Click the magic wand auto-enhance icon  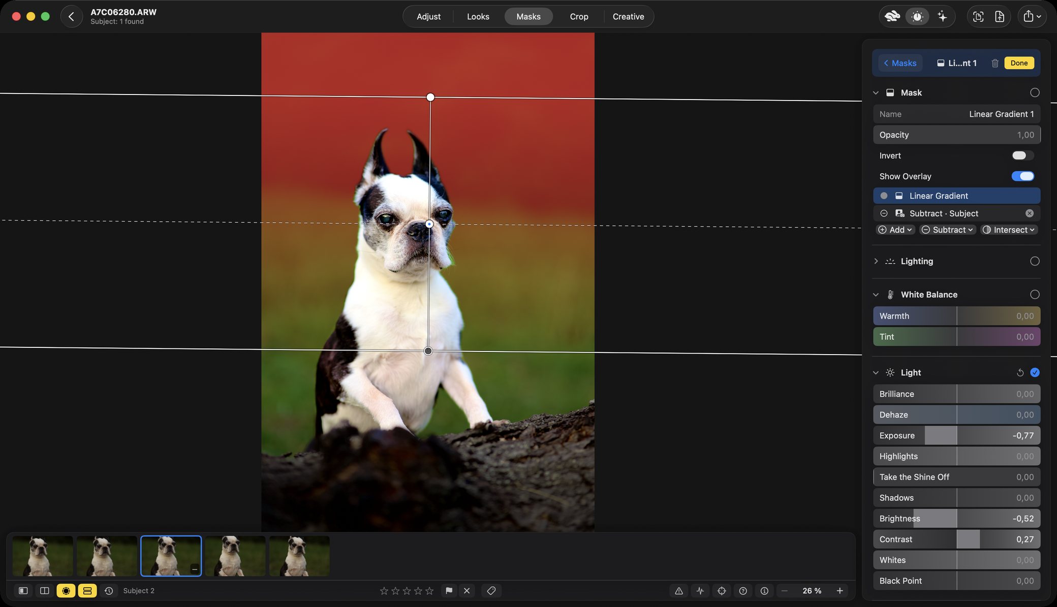pyautogui.click(x=942, y=16)
